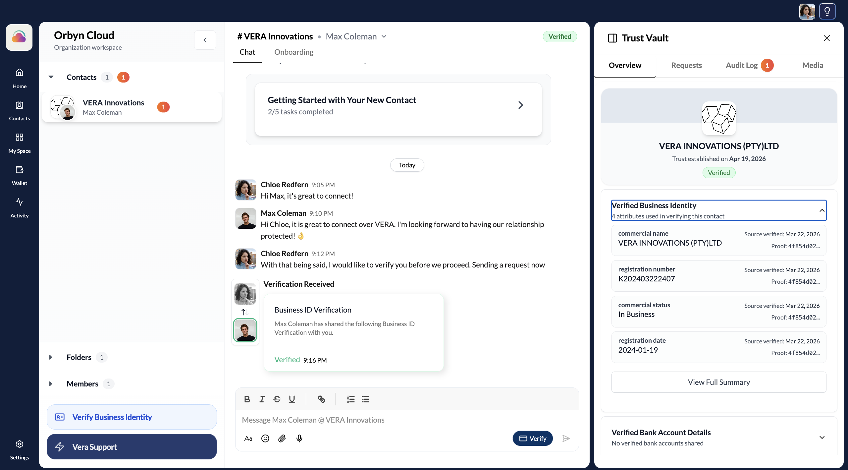
Task: Send the message with the send arrow
Action: [565, 438]
